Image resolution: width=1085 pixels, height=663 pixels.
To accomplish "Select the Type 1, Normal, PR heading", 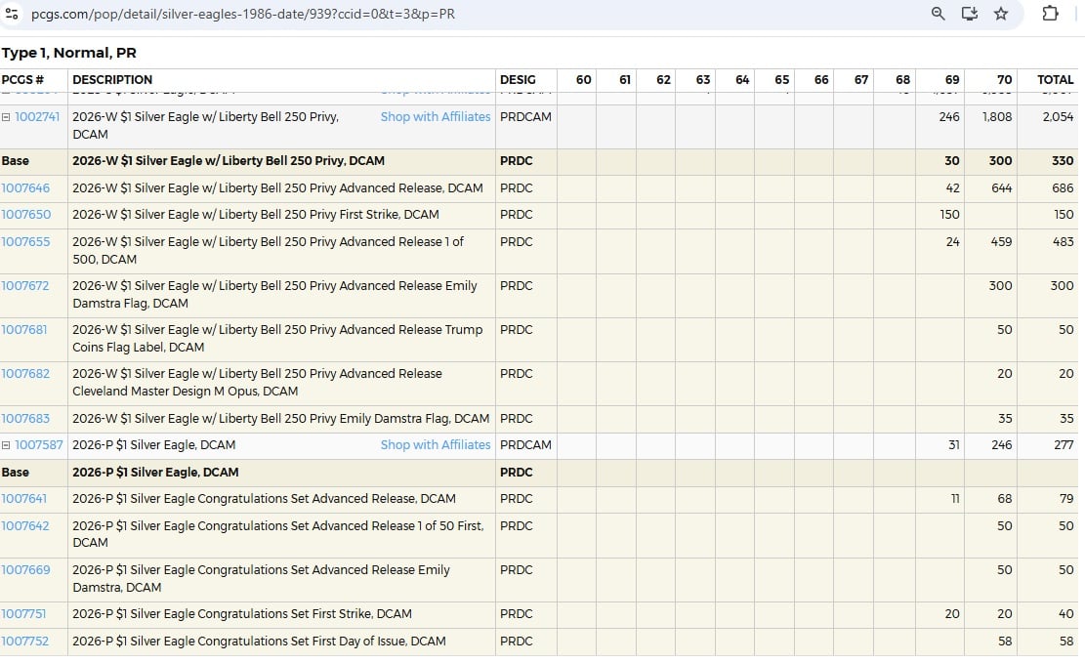I will (69, 54).
